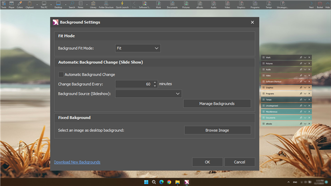
Task: Close the Video box with its X
Action: 309,76
